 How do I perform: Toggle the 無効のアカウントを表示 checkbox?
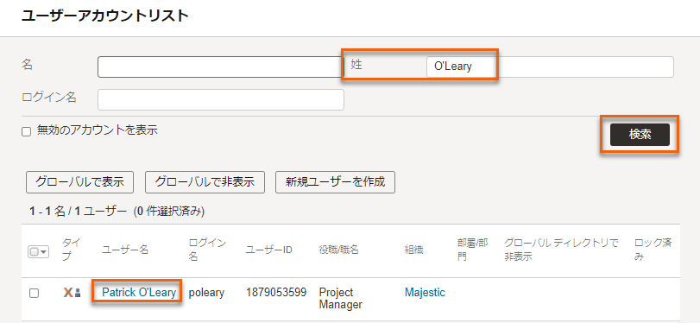pos(27,132)
